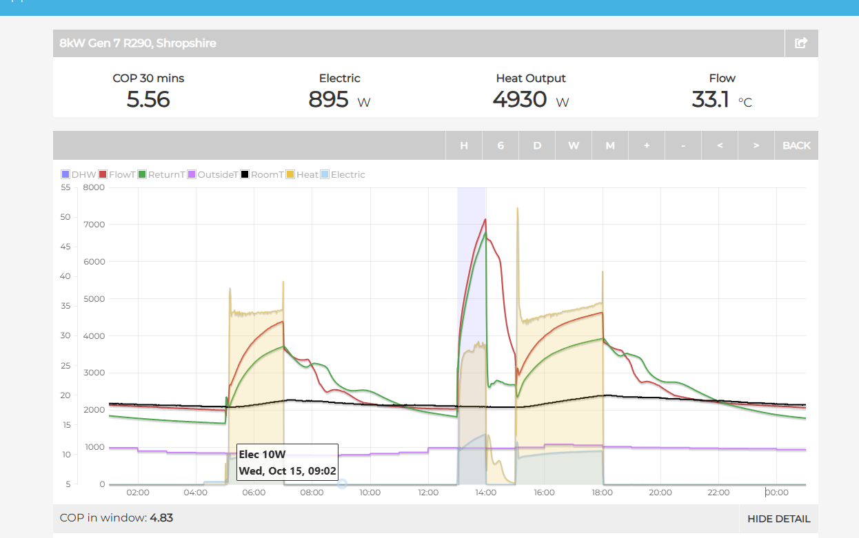This screenshot has width=859, height=538.
Task: Pan the graph right with the > arrow
Action: pos(756,145)
